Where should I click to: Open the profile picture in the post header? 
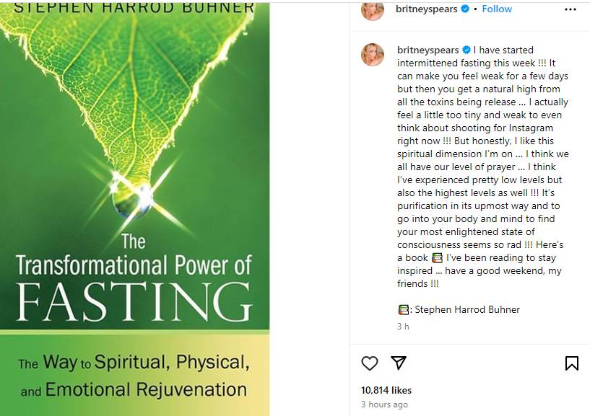pyautogui.click(x=373, y=9)
